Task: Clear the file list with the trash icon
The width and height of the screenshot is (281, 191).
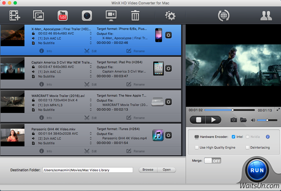Action: 135,15
